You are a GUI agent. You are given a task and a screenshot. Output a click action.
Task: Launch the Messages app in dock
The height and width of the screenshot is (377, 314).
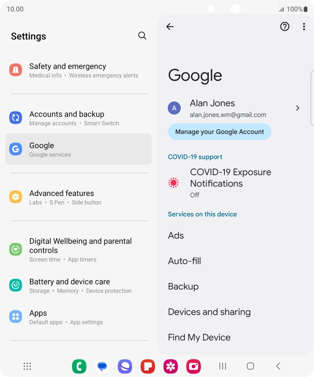point(102,366)
